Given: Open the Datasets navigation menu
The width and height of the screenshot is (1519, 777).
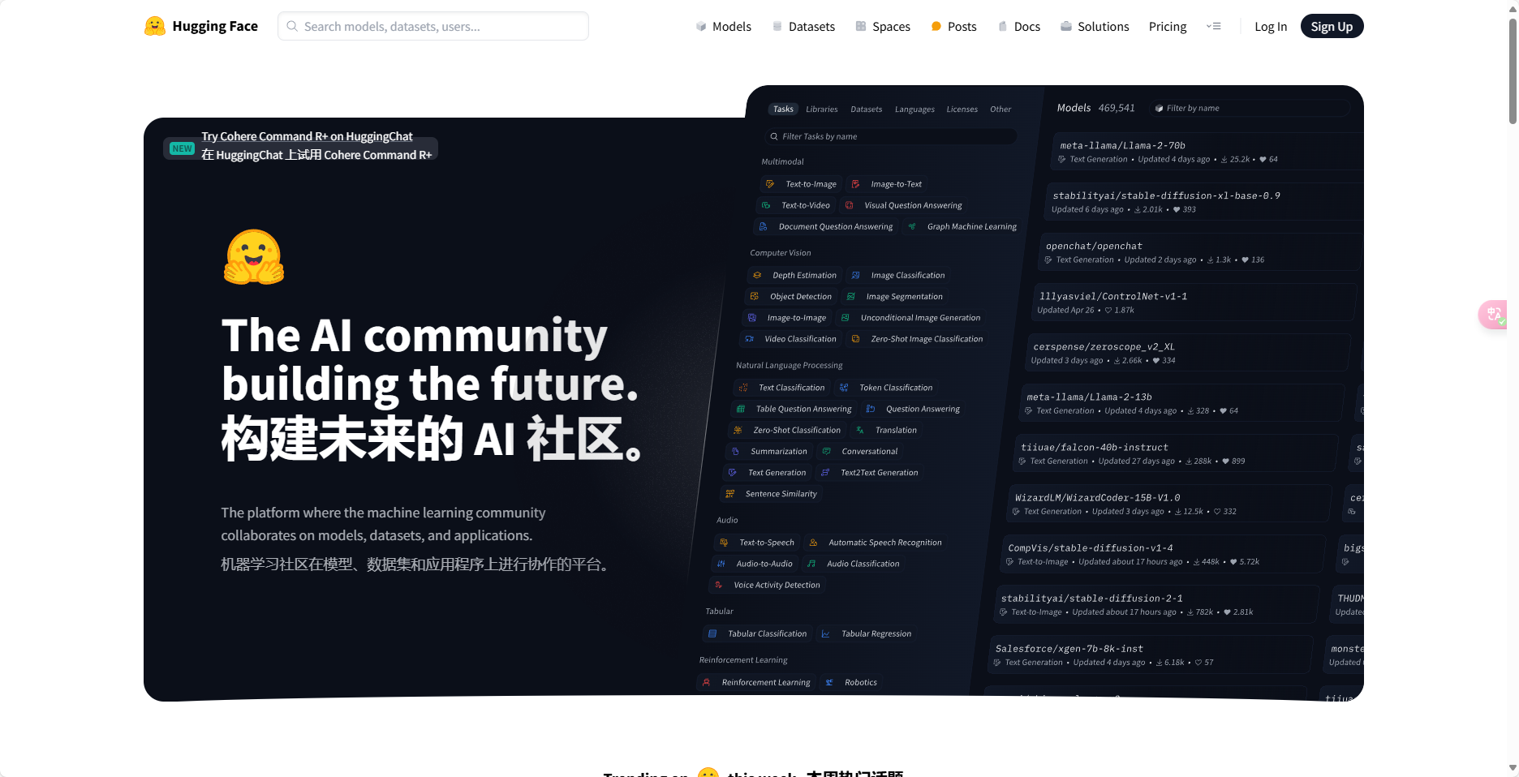Looking at the screenshot, I should tap(803, 26).
